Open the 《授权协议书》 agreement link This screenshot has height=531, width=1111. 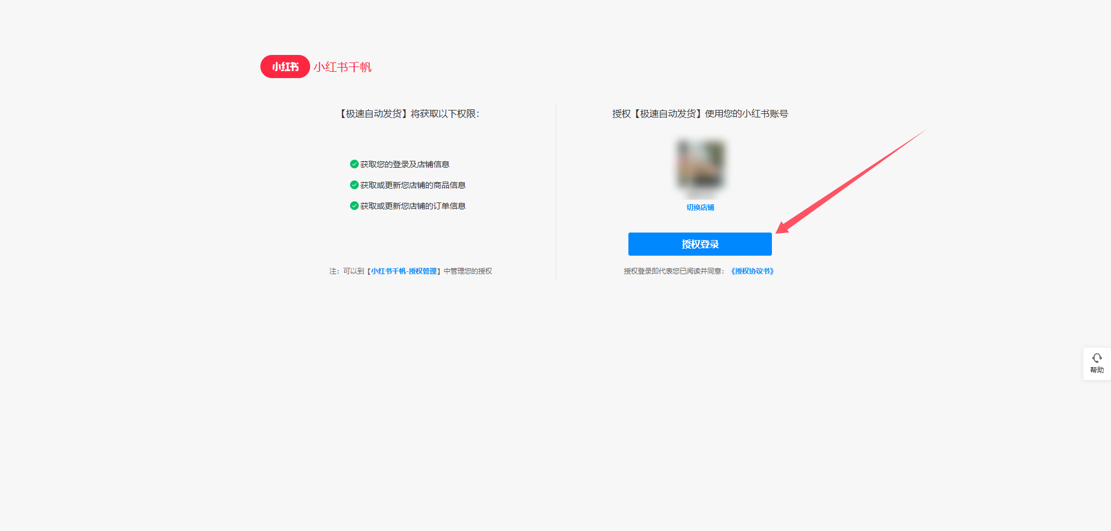(x=752, y=271)
